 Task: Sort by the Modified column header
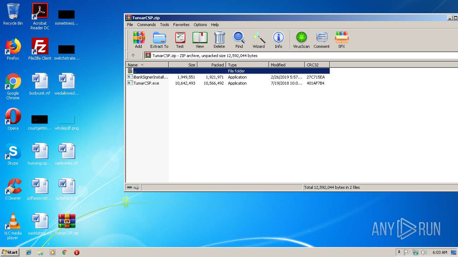click(287, 65)
